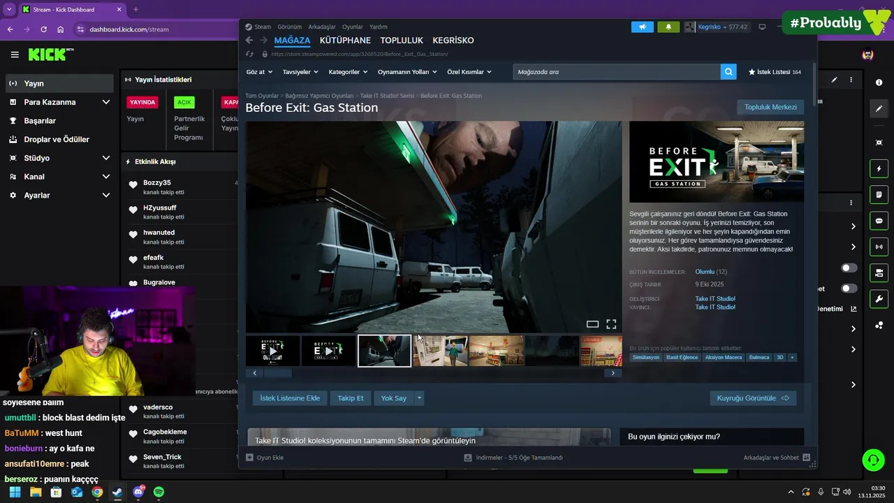Toggle the lower switch in Kick right panel
The image size is (894, 503).
coord(849,288)
